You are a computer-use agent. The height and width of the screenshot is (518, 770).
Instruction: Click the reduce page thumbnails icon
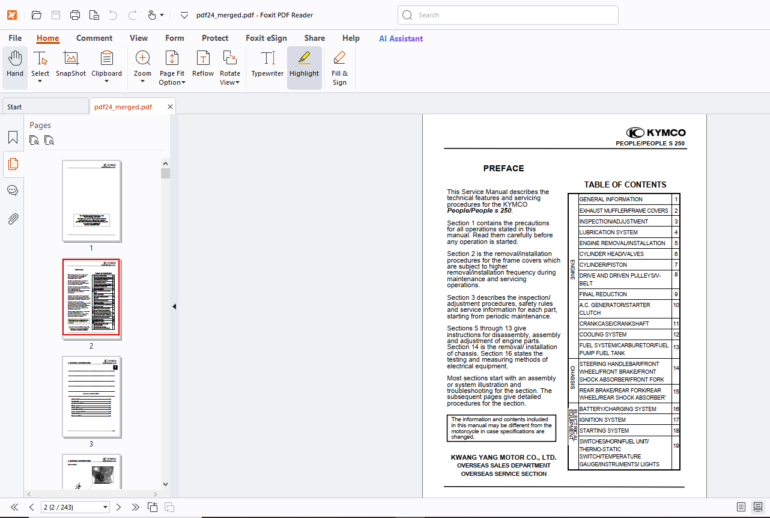pos(49,141)
